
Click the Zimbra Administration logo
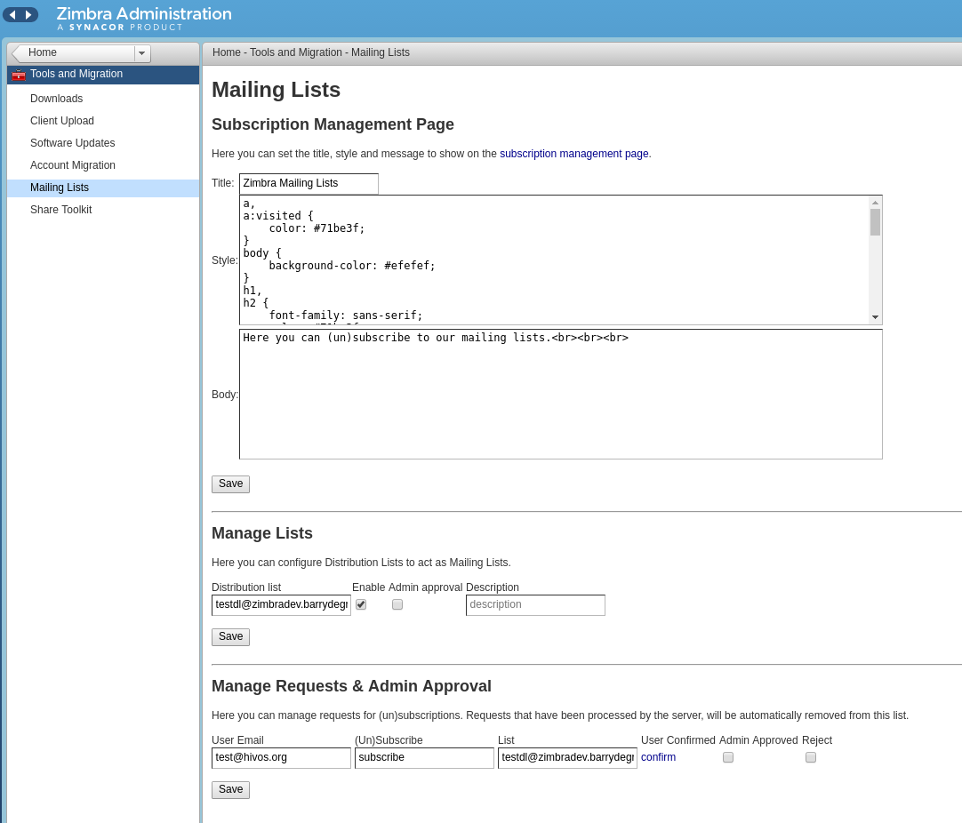(144, 18)
